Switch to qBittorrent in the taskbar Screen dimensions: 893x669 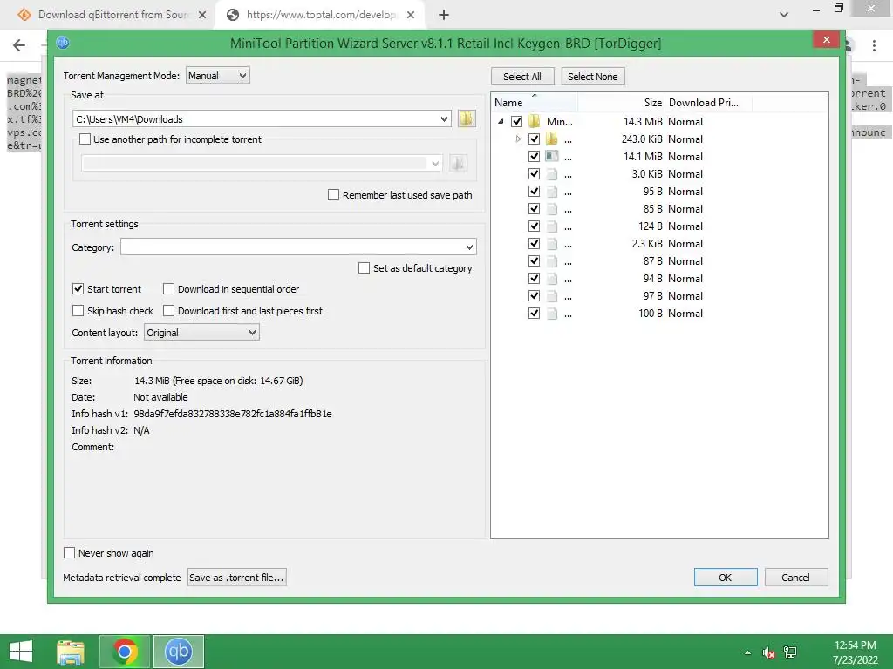(x=178, y=652)
